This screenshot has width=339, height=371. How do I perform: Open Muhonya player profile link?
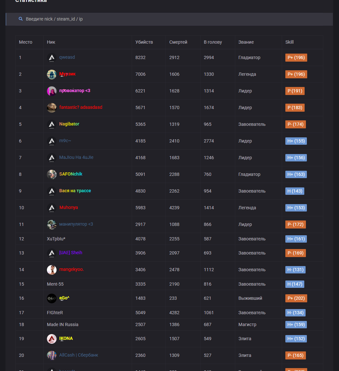68,208
